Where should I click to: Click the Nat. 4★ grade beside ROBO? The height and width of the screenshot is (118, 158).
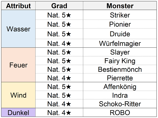coord(59,113)
